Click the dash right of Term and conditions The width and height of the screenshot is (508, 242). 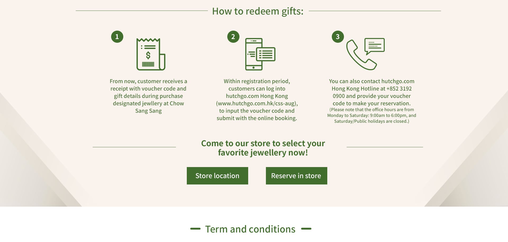[x=306, y=229]
